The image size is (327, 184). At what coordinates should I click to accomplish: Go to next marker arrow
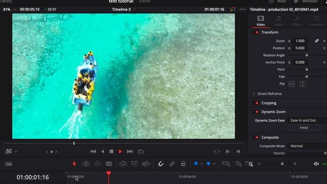56,152
